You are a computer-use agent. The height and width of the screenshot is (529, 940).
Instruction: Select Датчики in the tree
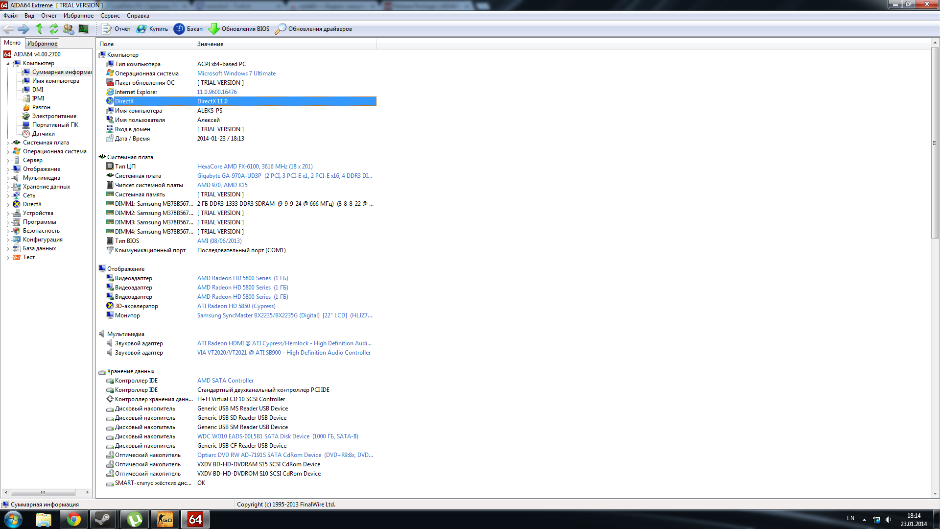tap(44, 134)
